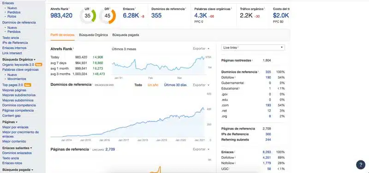Open the help question mark button

click(360, 165)
